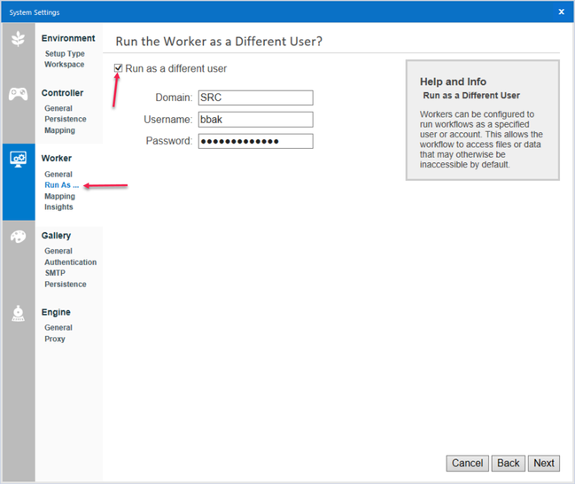Image resolution: width=575 pixels, height=484 pixels.
Task: Open Authentication under Gallery
Action: (x=70, y=262)
